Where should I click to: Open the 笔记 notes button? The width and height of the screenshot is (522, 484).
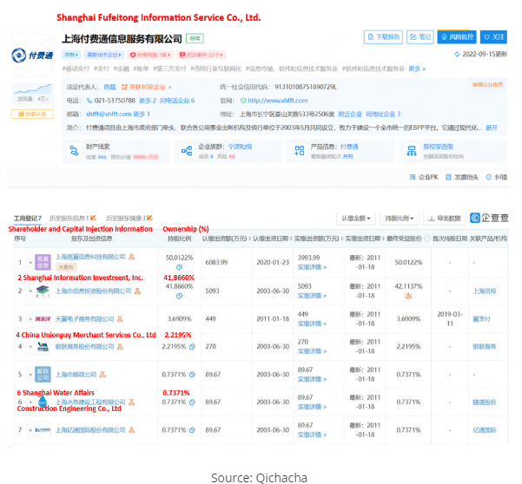pyautogui.click(x=420, y=37)
